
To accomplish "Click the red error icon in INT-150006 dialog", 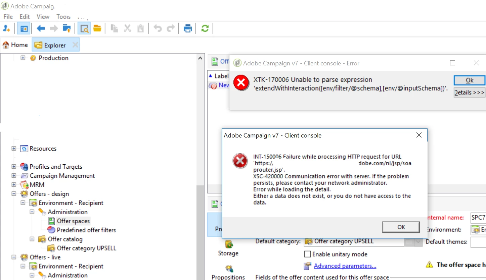I will (x=240, y=161).
